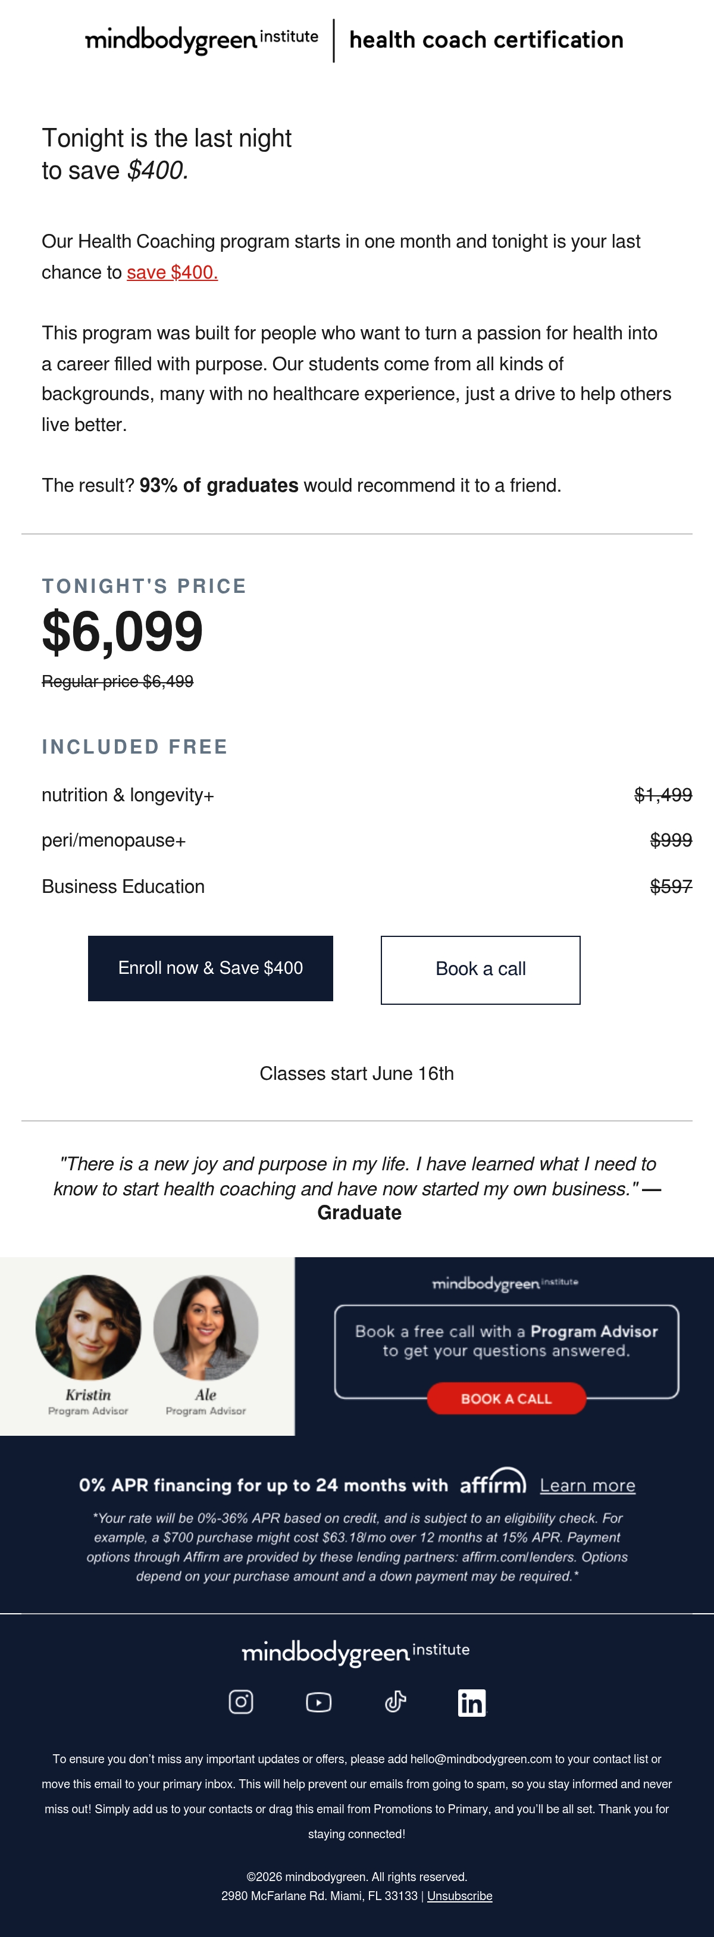Click the '0% APR financing' banner text

click(263, 1485)
